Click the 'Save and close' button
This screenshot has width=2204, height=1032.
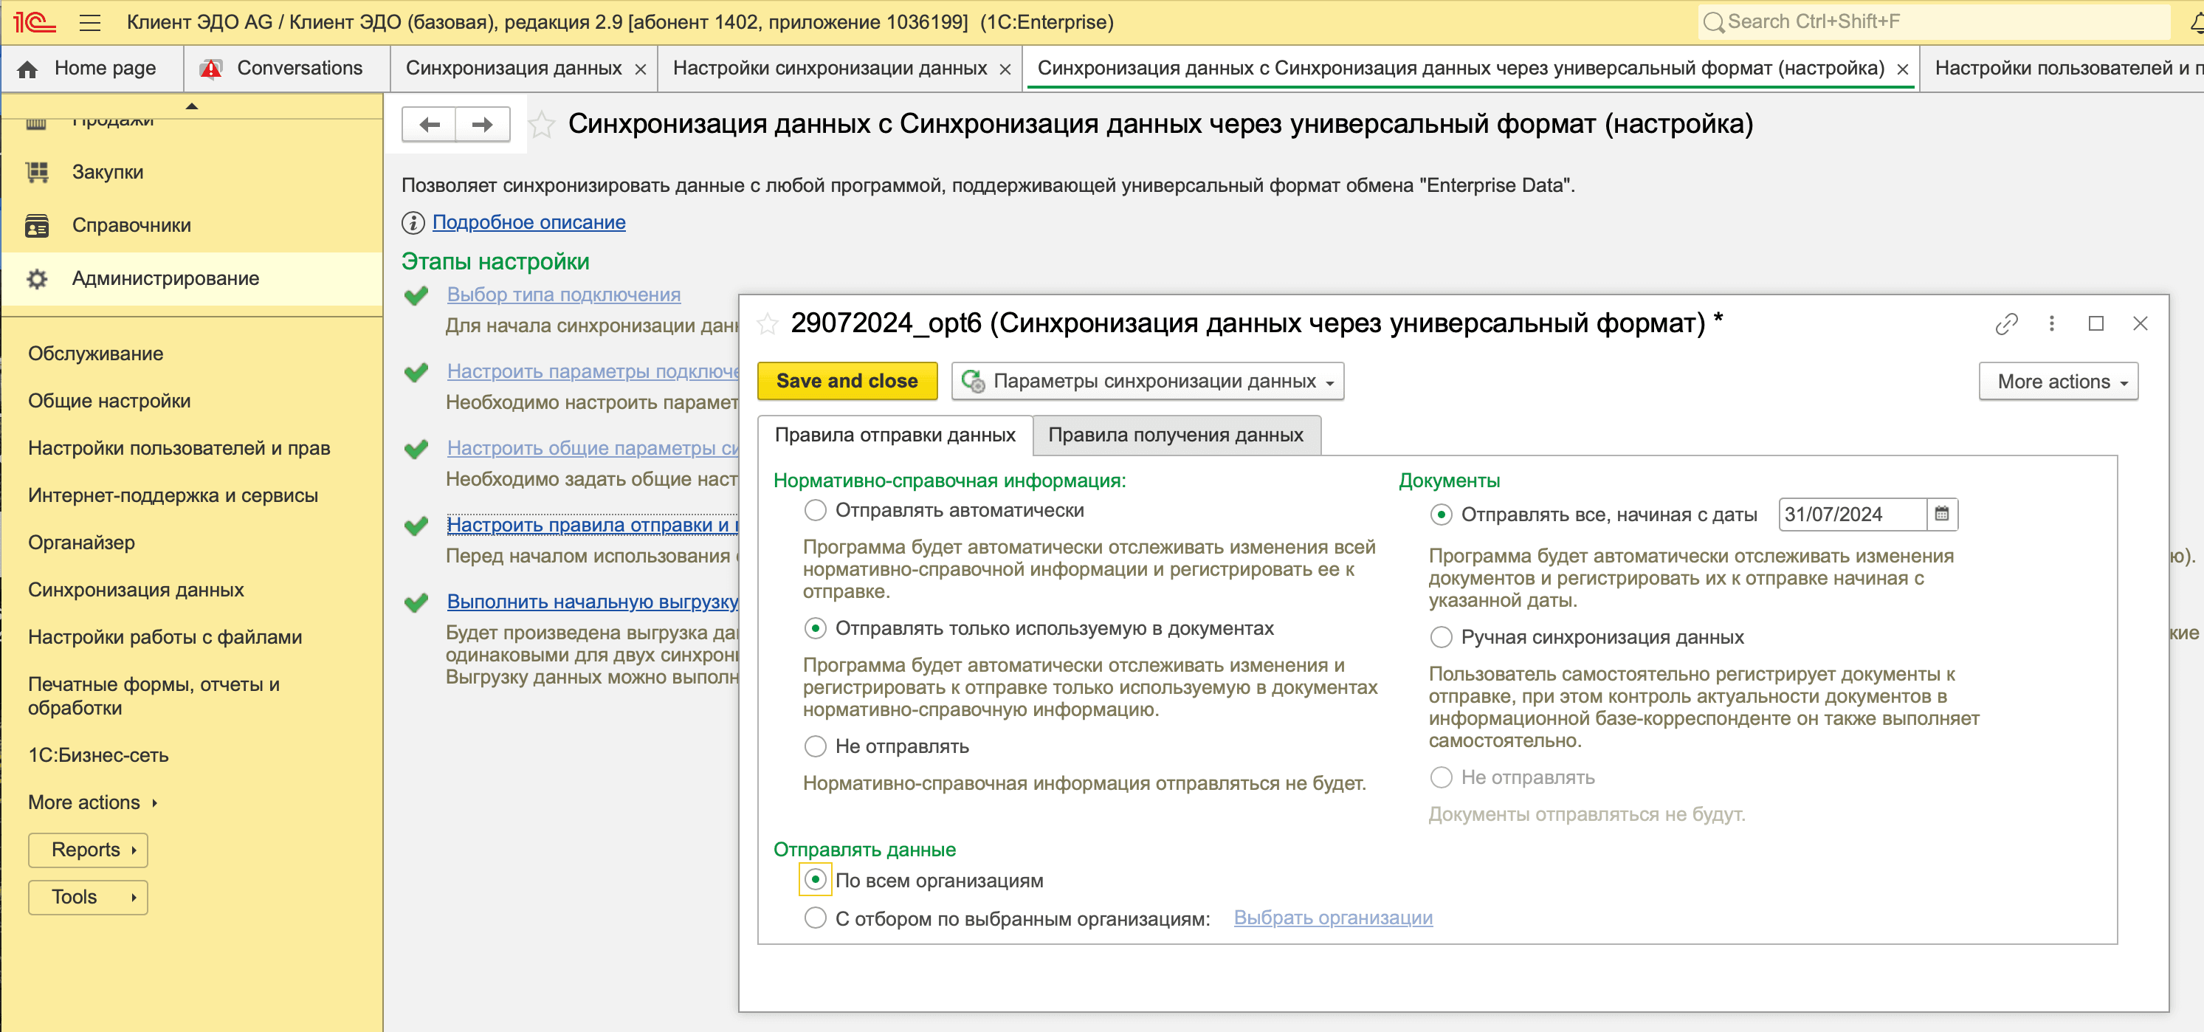tap(847, 381)
